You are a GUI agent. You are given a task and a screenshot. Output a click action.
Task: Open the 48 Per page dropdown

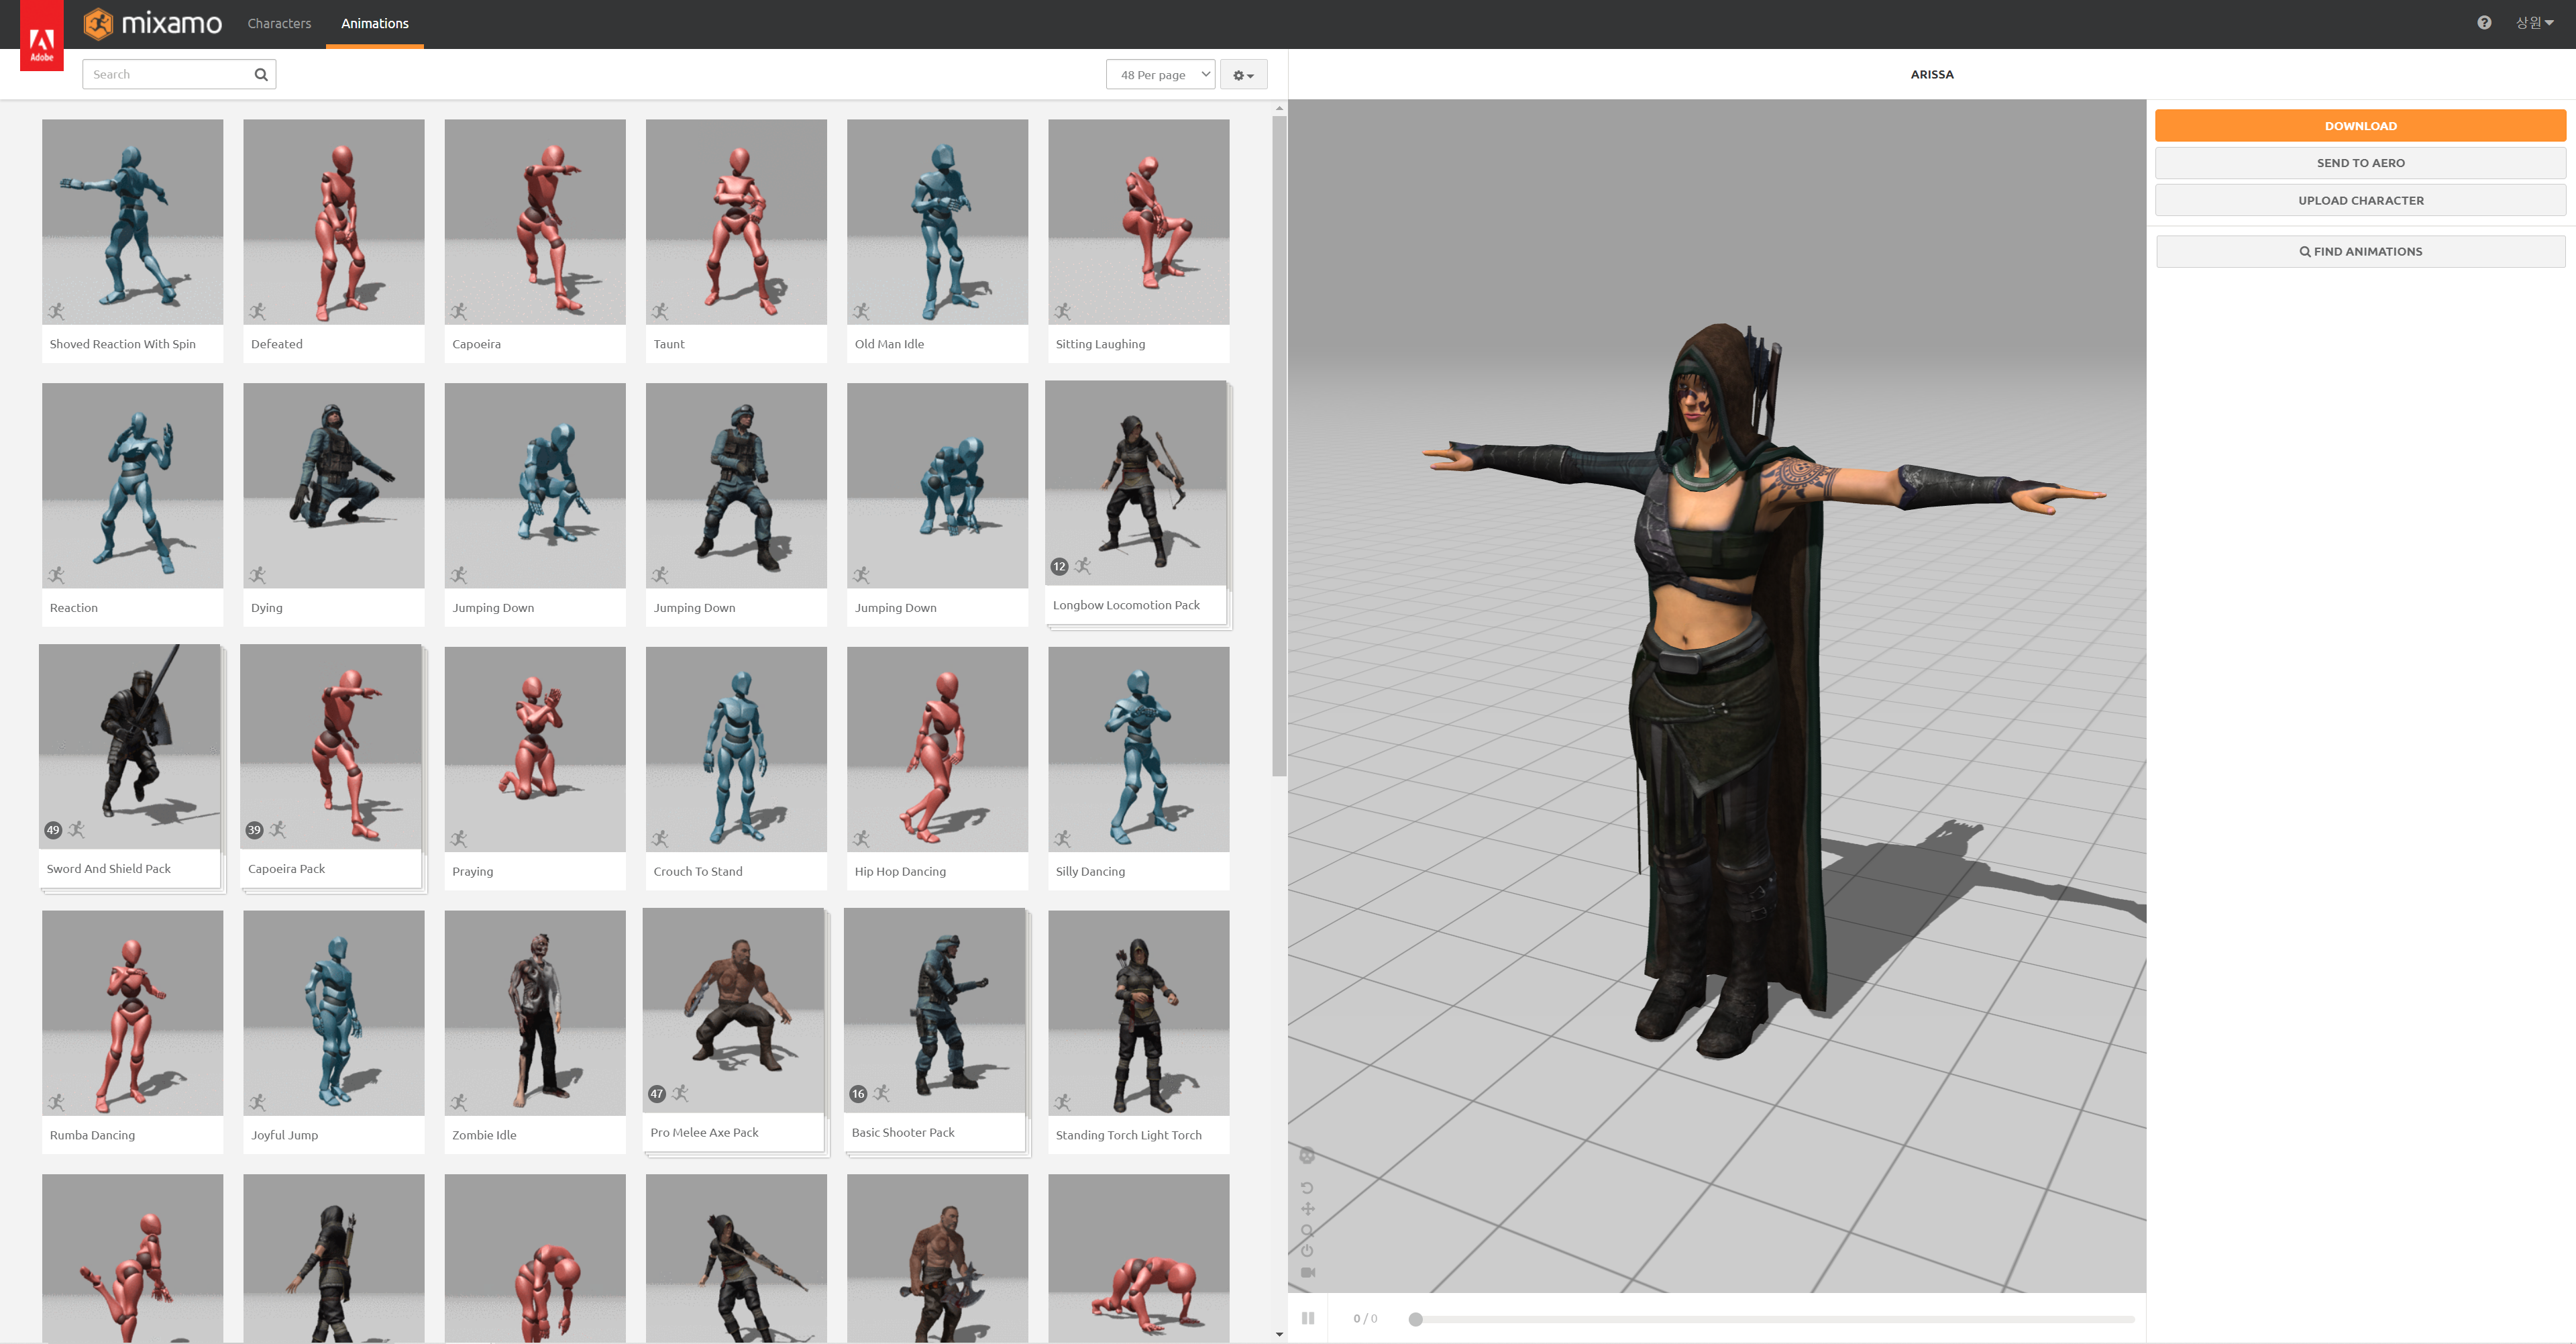click(x=1160, y=74)
